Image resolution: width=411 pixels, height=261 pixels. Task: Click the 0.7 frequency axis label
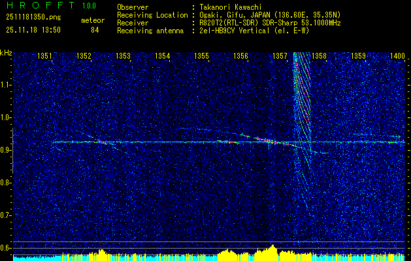tap(6, 215)
